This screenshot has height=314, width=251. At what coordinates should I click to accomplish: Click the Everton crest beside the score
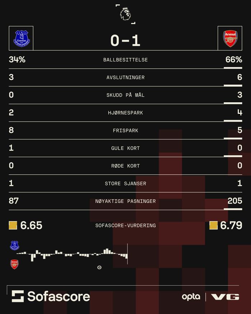(21, 38)
